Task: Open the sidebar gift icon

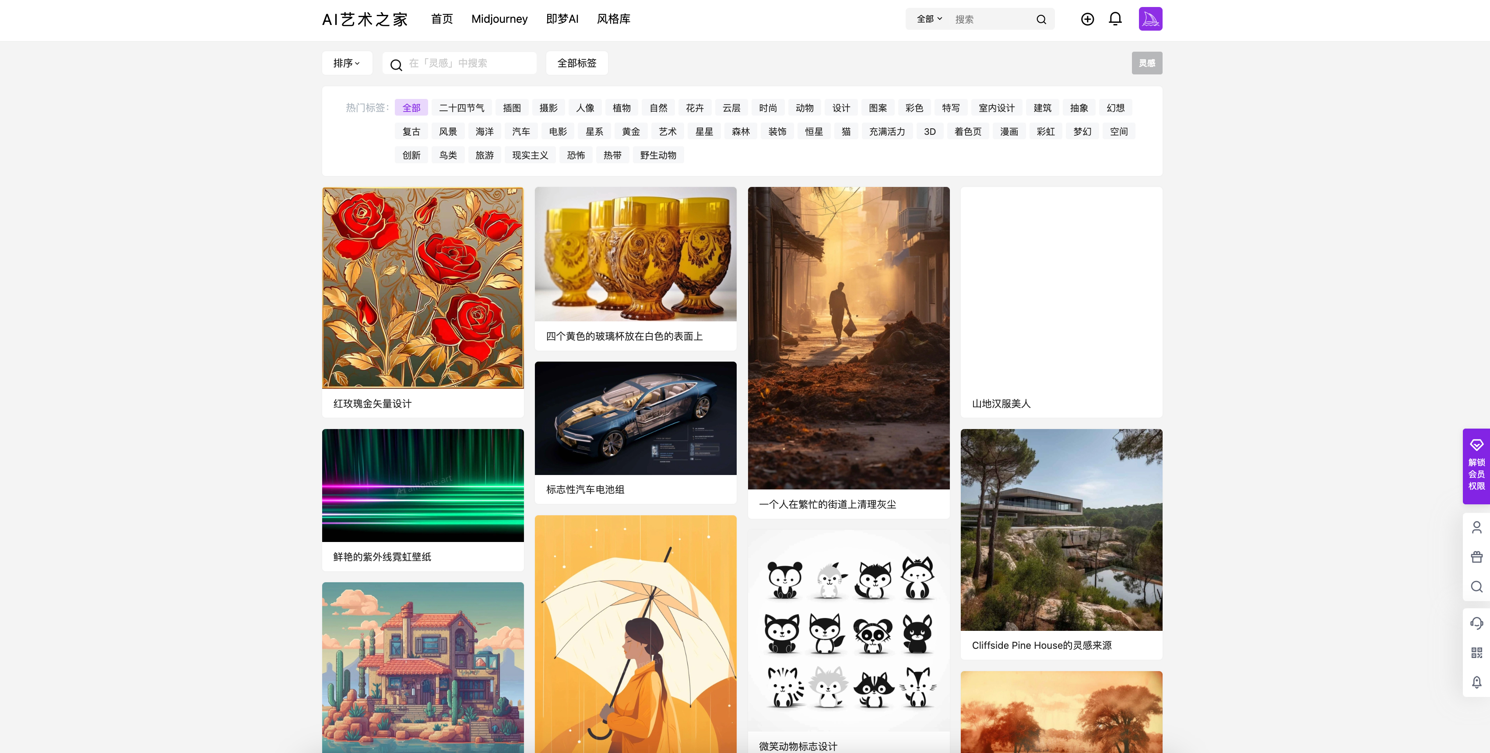Action: pyautogui.click(x=1476, y=557)
